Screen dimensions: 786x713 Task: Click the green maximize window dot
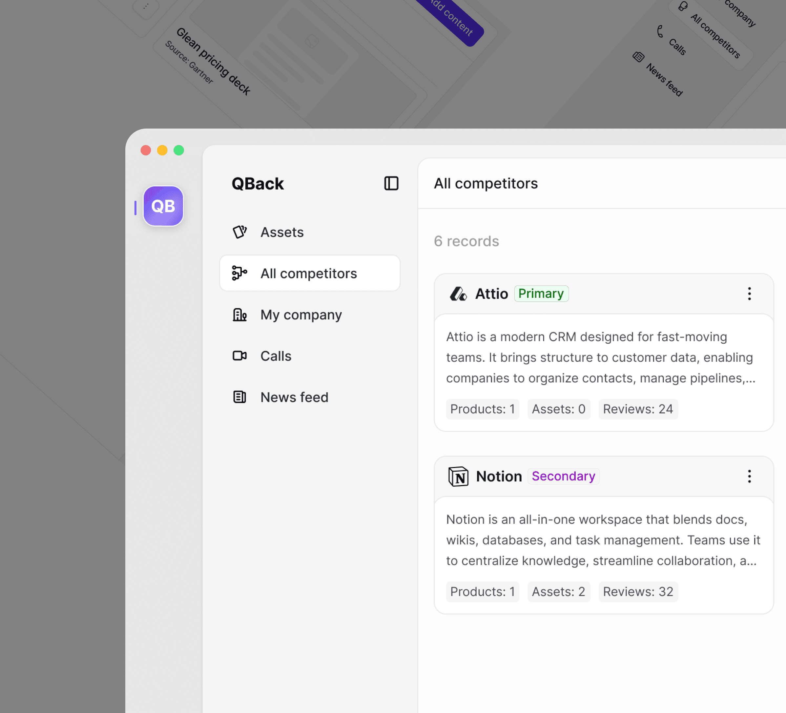coord(178,150)
